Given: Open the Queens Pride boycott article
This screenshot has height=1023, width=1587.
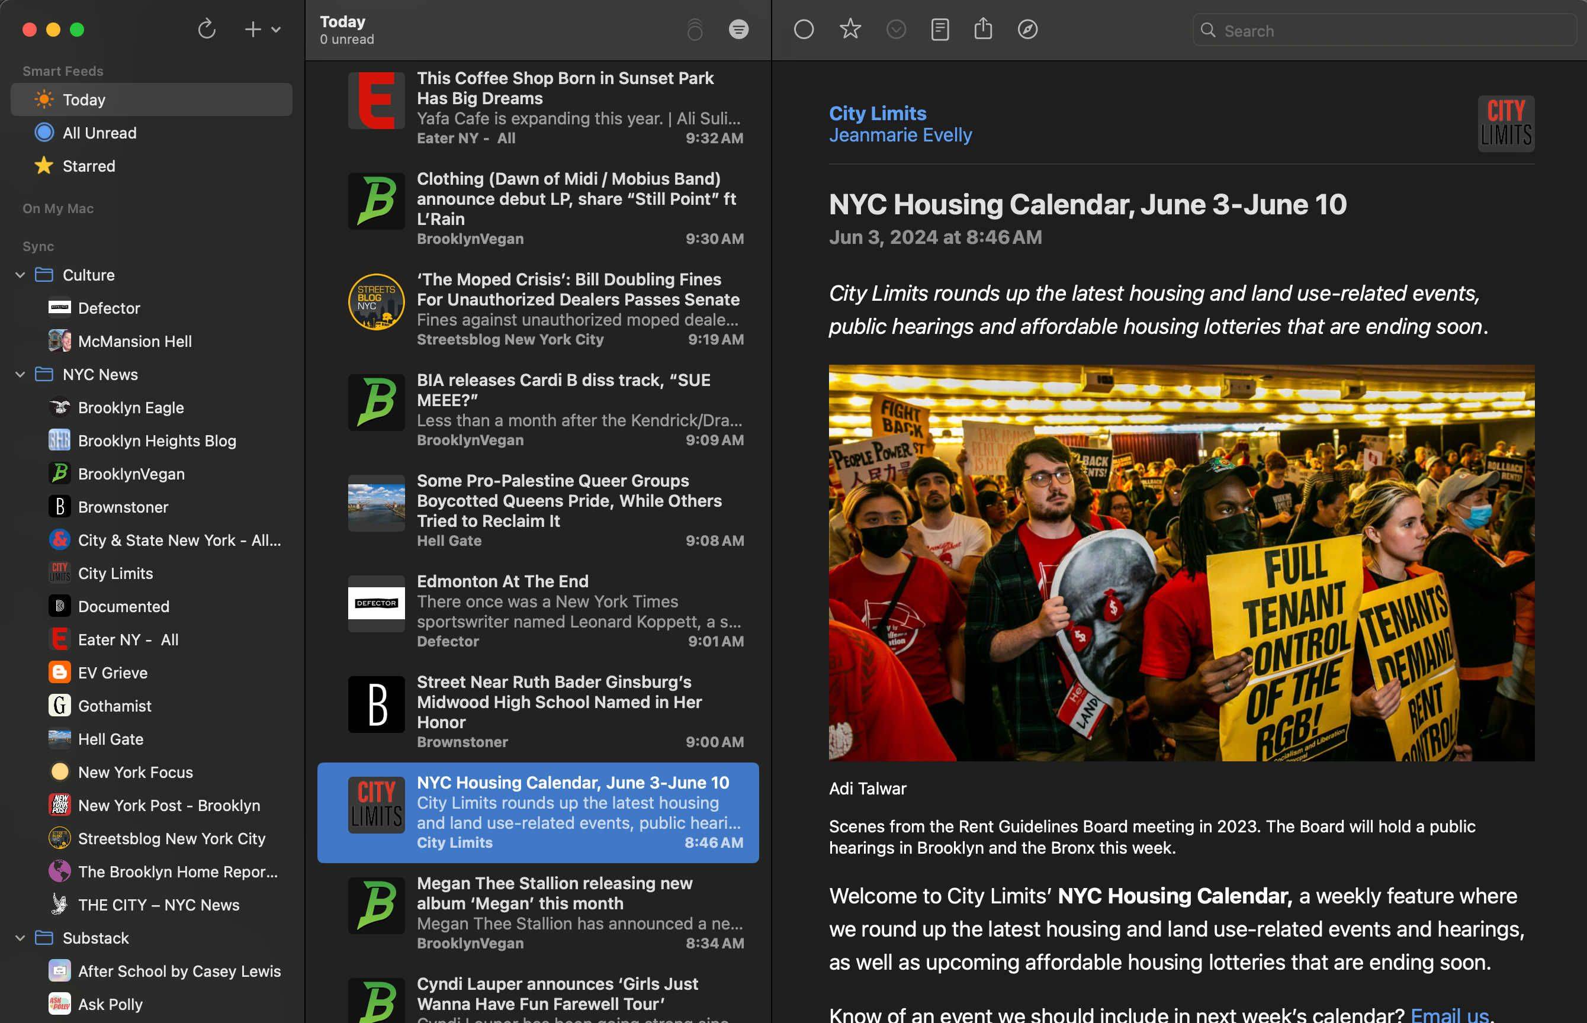Looking at the screenshot, I should click(538, 510).
